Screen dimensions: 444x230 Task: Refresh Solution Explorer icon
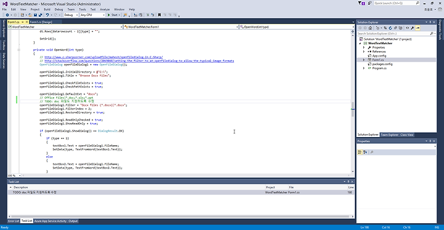tap(390, 28)
